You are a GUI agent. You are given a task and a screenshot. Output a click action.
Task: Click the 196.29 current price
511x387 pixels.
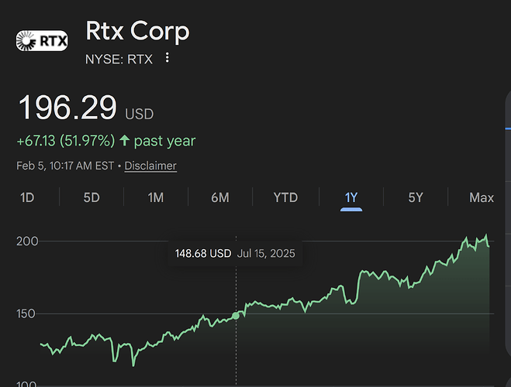click(67, 108)
